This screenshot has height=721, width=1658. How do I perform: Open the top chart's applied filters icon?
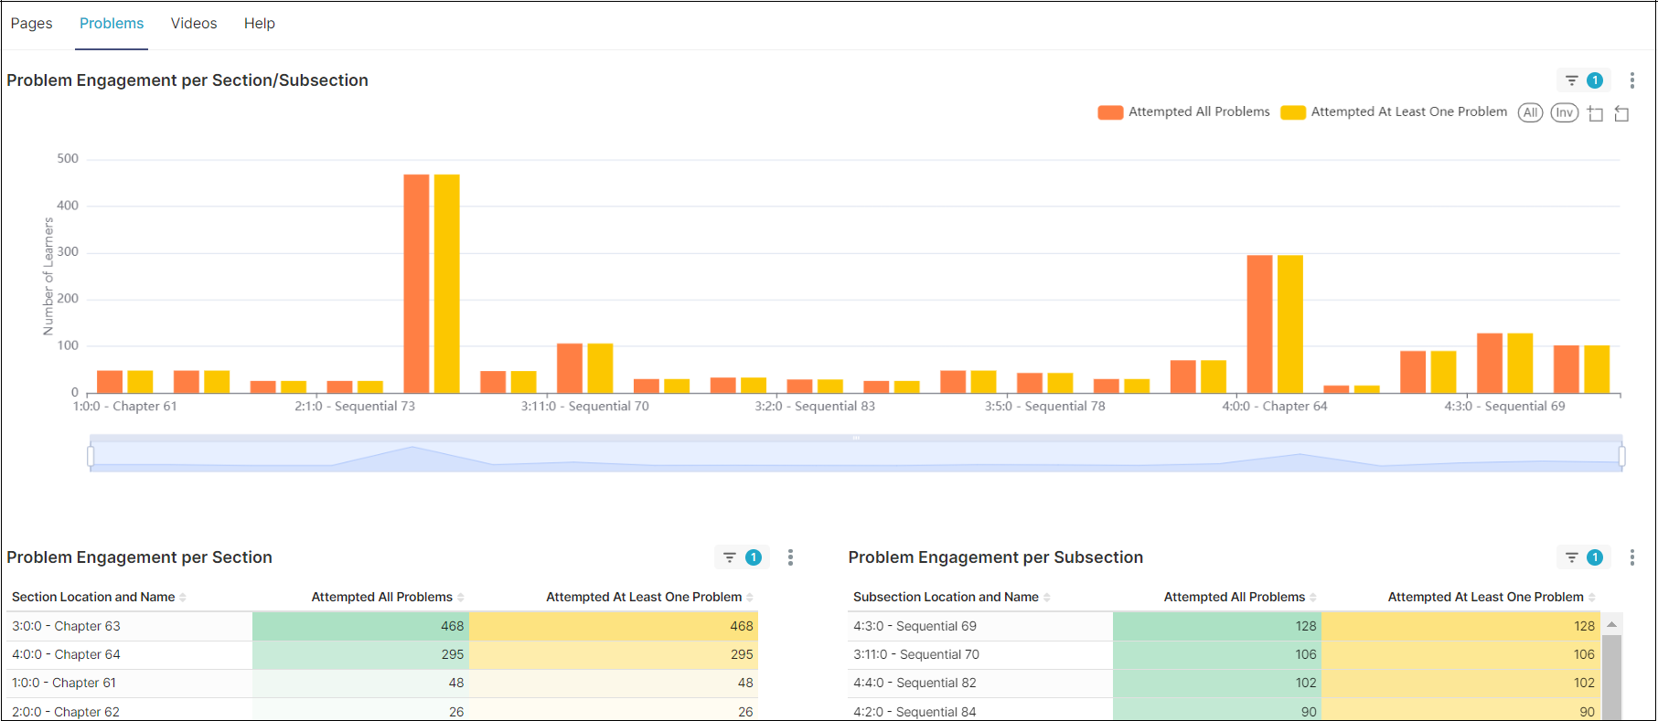point(1583,80)
